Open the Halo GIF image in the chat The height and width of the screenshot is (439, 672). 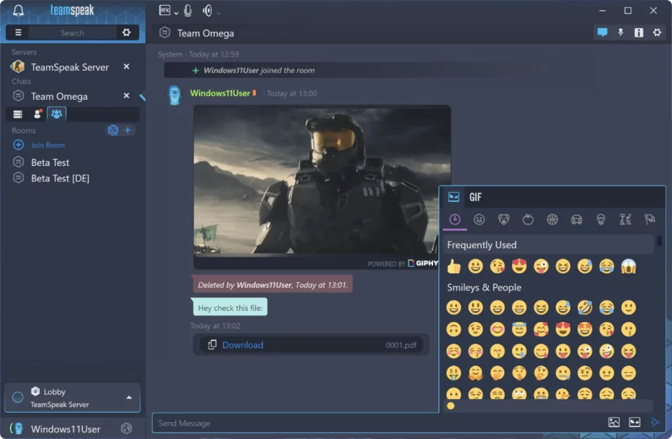[322, 180]
